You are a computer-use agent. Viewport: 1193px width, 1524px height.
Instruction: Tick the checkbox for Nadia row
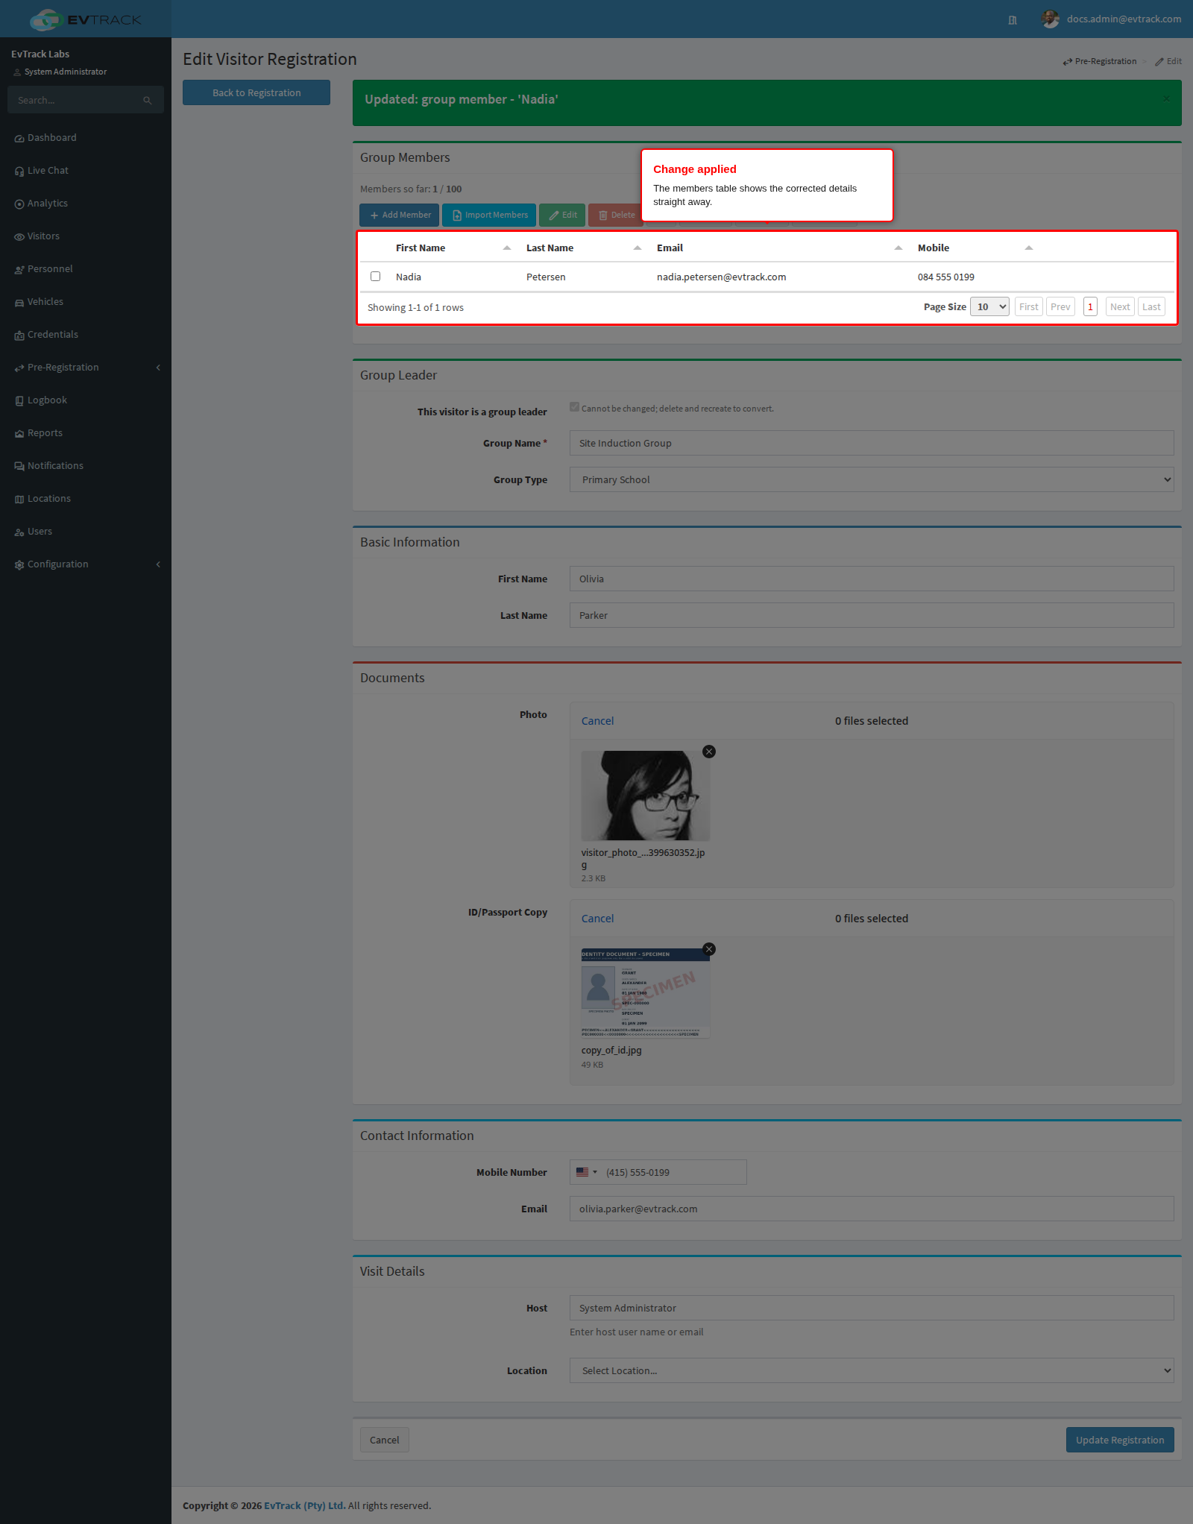click(376, 277)
